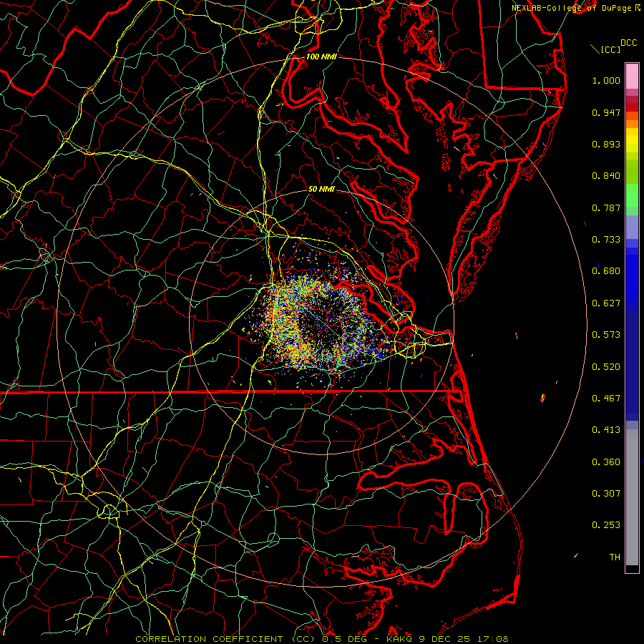Click the 0.360 legend value
This screenshot has width=644, height=644.
click(606, 462)
